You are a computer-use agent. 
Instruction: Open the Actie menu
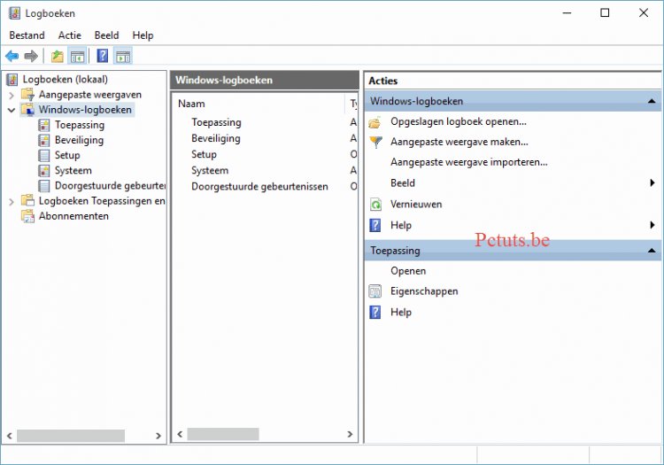coord(69,35)
